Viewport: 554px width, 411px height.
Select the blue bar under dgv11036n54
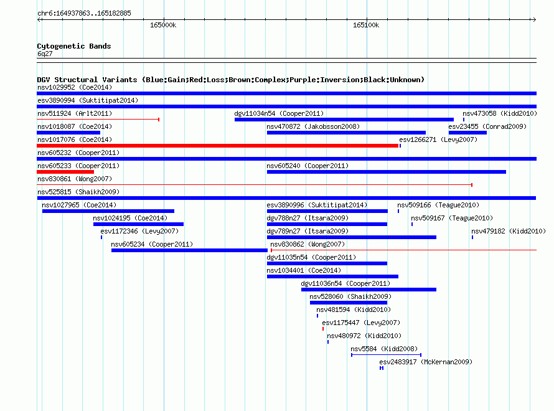pyautogui.click(x=369, y=290)
